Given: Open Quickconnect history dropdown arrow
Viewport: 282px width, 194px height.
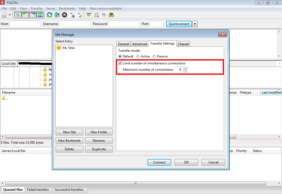Looking at the screenshot, I should [195, 24].
